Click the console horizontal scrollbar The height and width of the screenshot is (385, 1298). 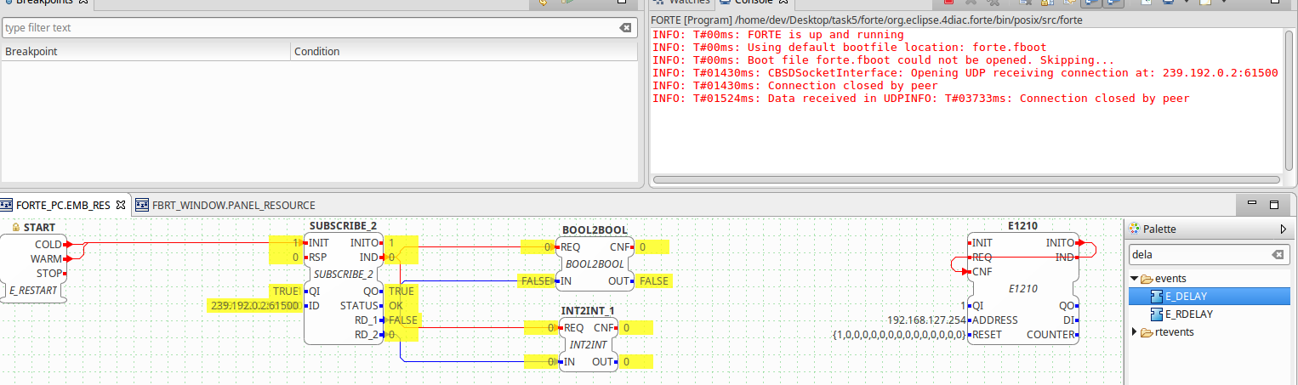(x=966, y=180)
